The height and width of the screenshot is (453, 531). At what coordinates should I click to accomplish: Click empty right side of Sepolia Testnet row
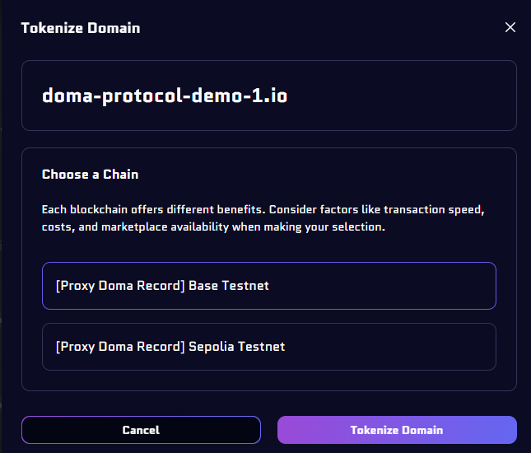[x=412, y=347]
